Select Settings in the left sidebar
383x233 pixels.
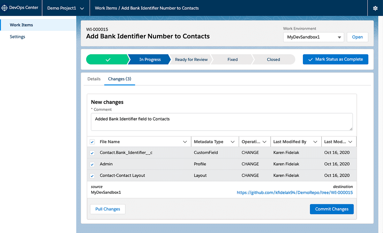point(17,36)
